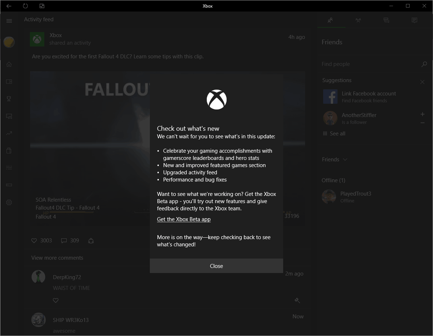This screenshot has height=336, width=433.
Task: Open your profile avatar in the sidebar
Action: coord(9,42)
